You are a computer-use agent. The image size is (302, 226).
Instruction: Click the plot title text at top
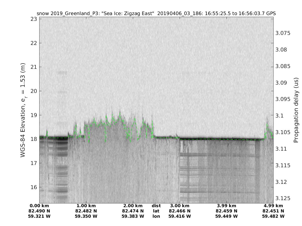[156, 14]
